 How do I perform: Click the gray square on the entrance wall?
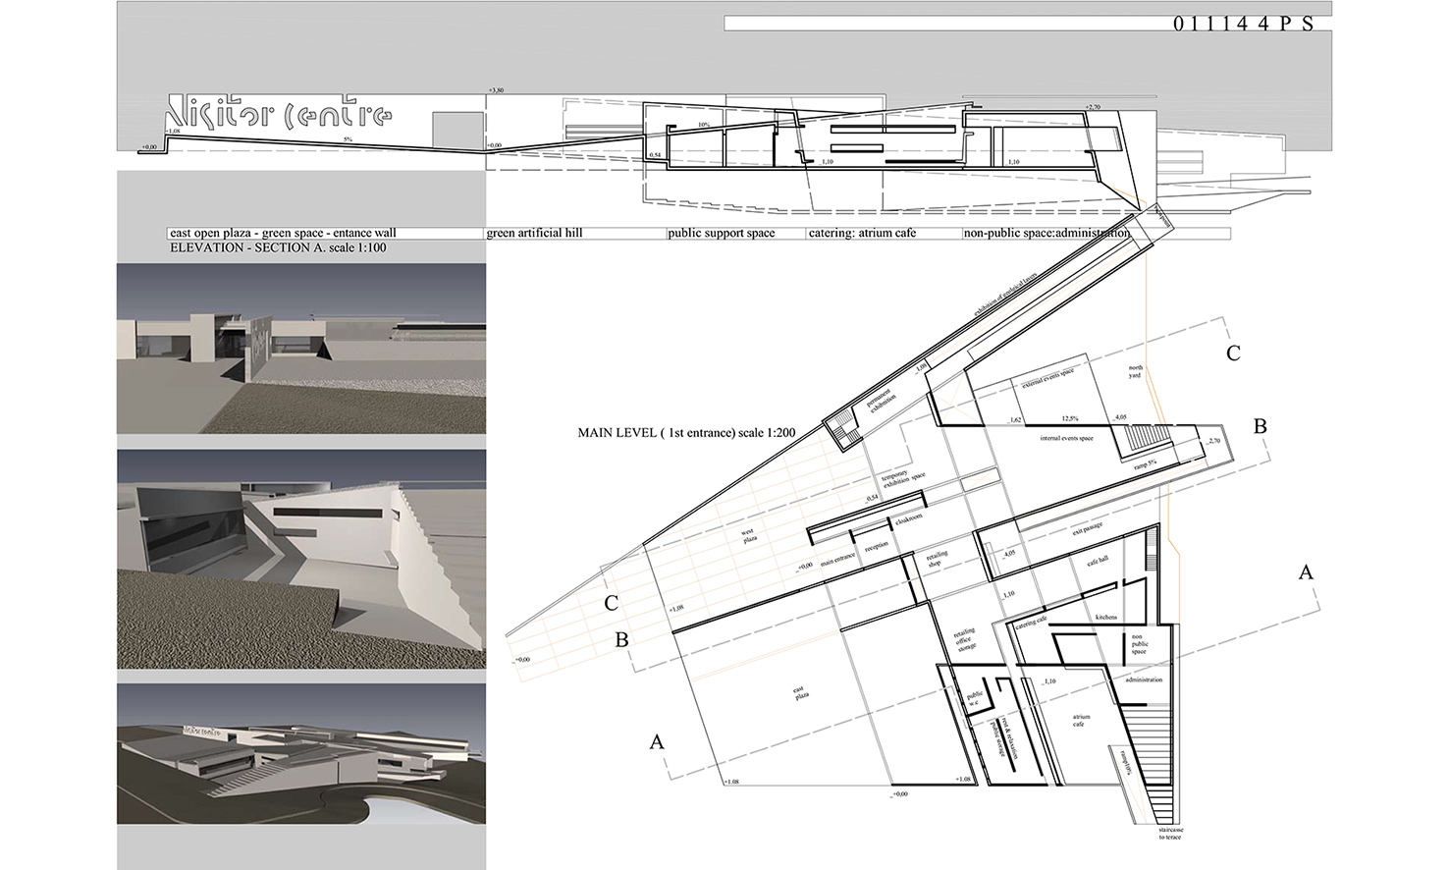(x=455, y=132)
